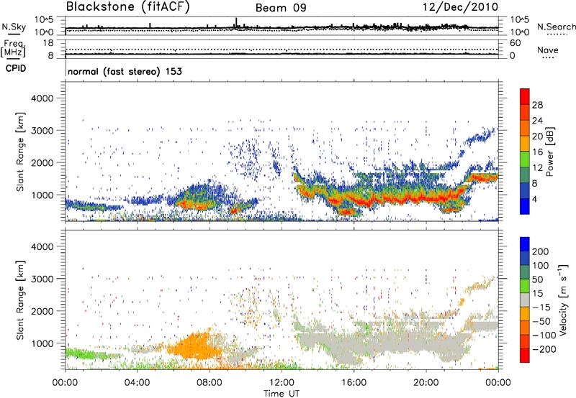
Task: Click the 'N.Sky' legend label
Action: coord(14,27)
